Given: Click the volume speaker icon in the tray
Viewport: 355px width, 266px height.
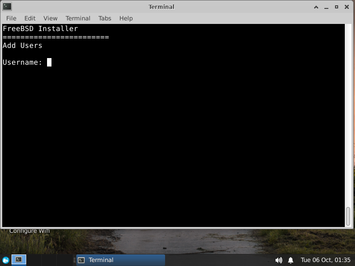Looking at the screenshot, I should [279, 260].
